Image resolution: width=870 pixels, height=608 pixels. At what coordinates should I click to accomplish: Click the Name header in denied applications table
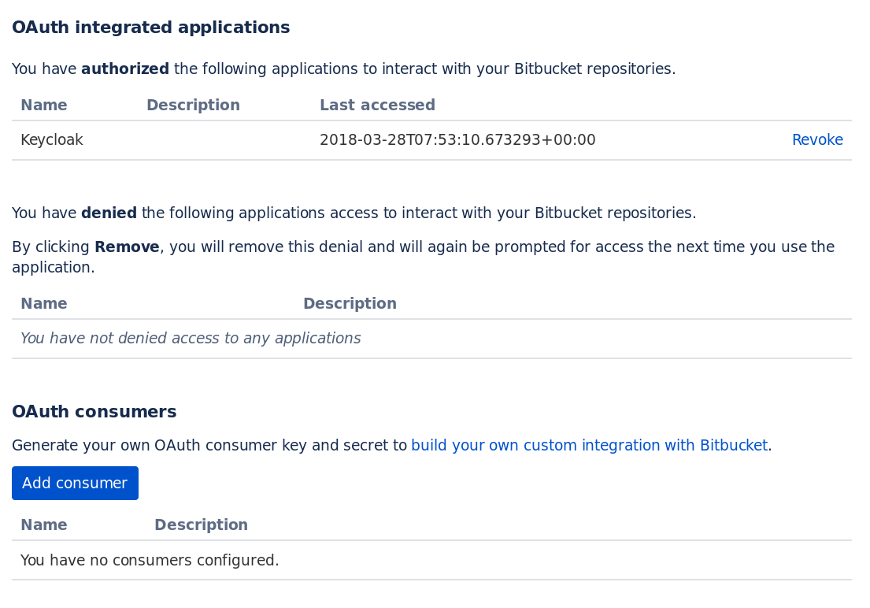43,303
